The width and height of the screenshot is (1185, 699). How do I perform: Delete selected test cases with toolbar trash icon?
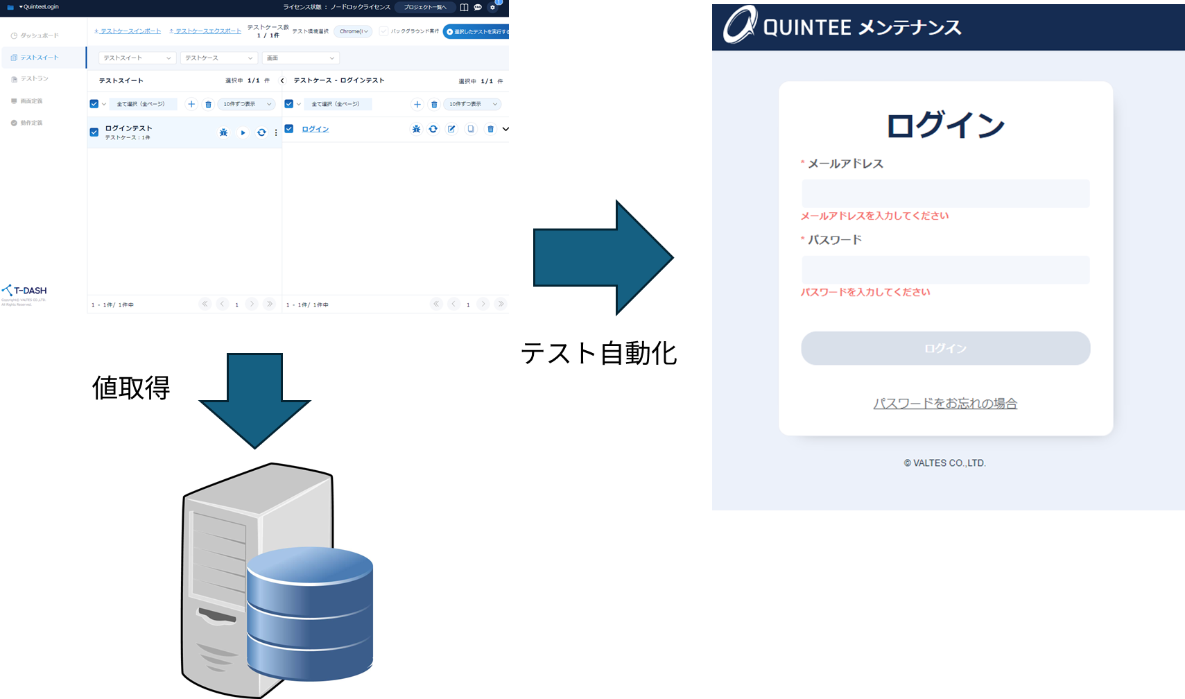click(434, 104)
